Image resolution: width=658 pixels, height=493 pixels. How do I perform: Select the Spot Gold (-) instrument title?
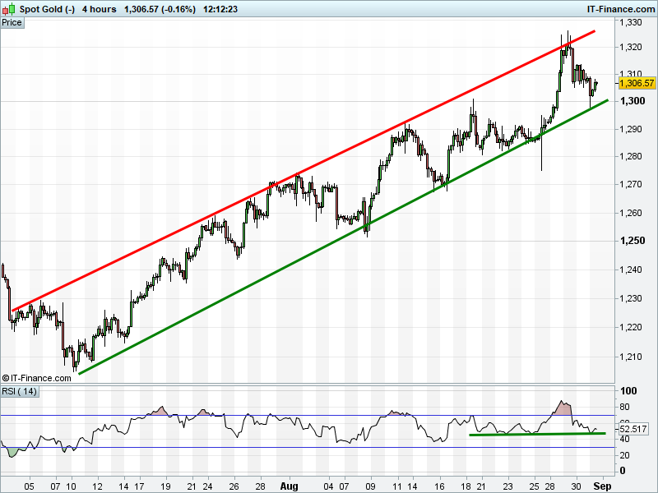click(48, 9)
